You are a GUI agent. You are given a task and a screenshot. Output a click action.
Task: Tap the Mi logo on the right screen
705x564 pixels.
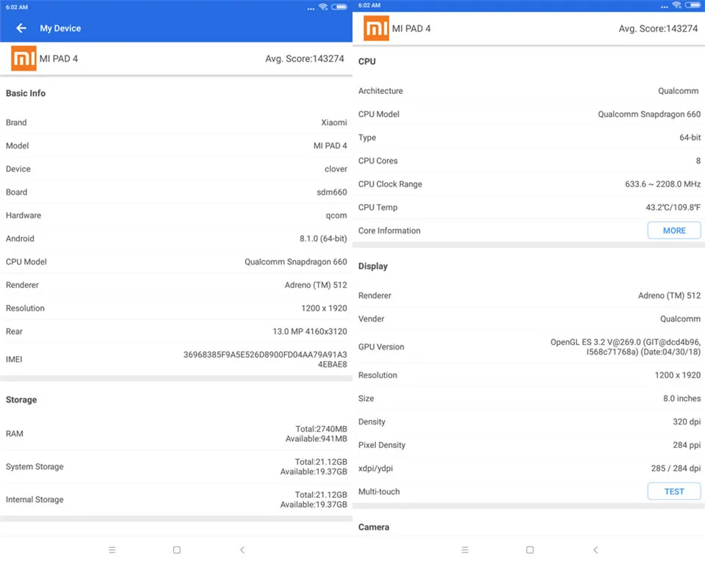[x=376, y=29]
